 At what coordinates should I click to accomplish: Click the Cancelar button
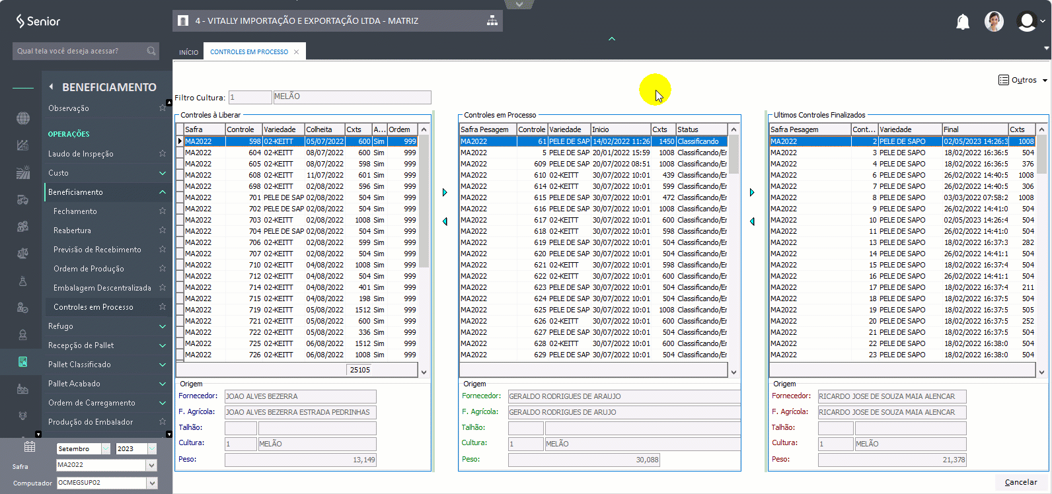(x=1020, y=482)
